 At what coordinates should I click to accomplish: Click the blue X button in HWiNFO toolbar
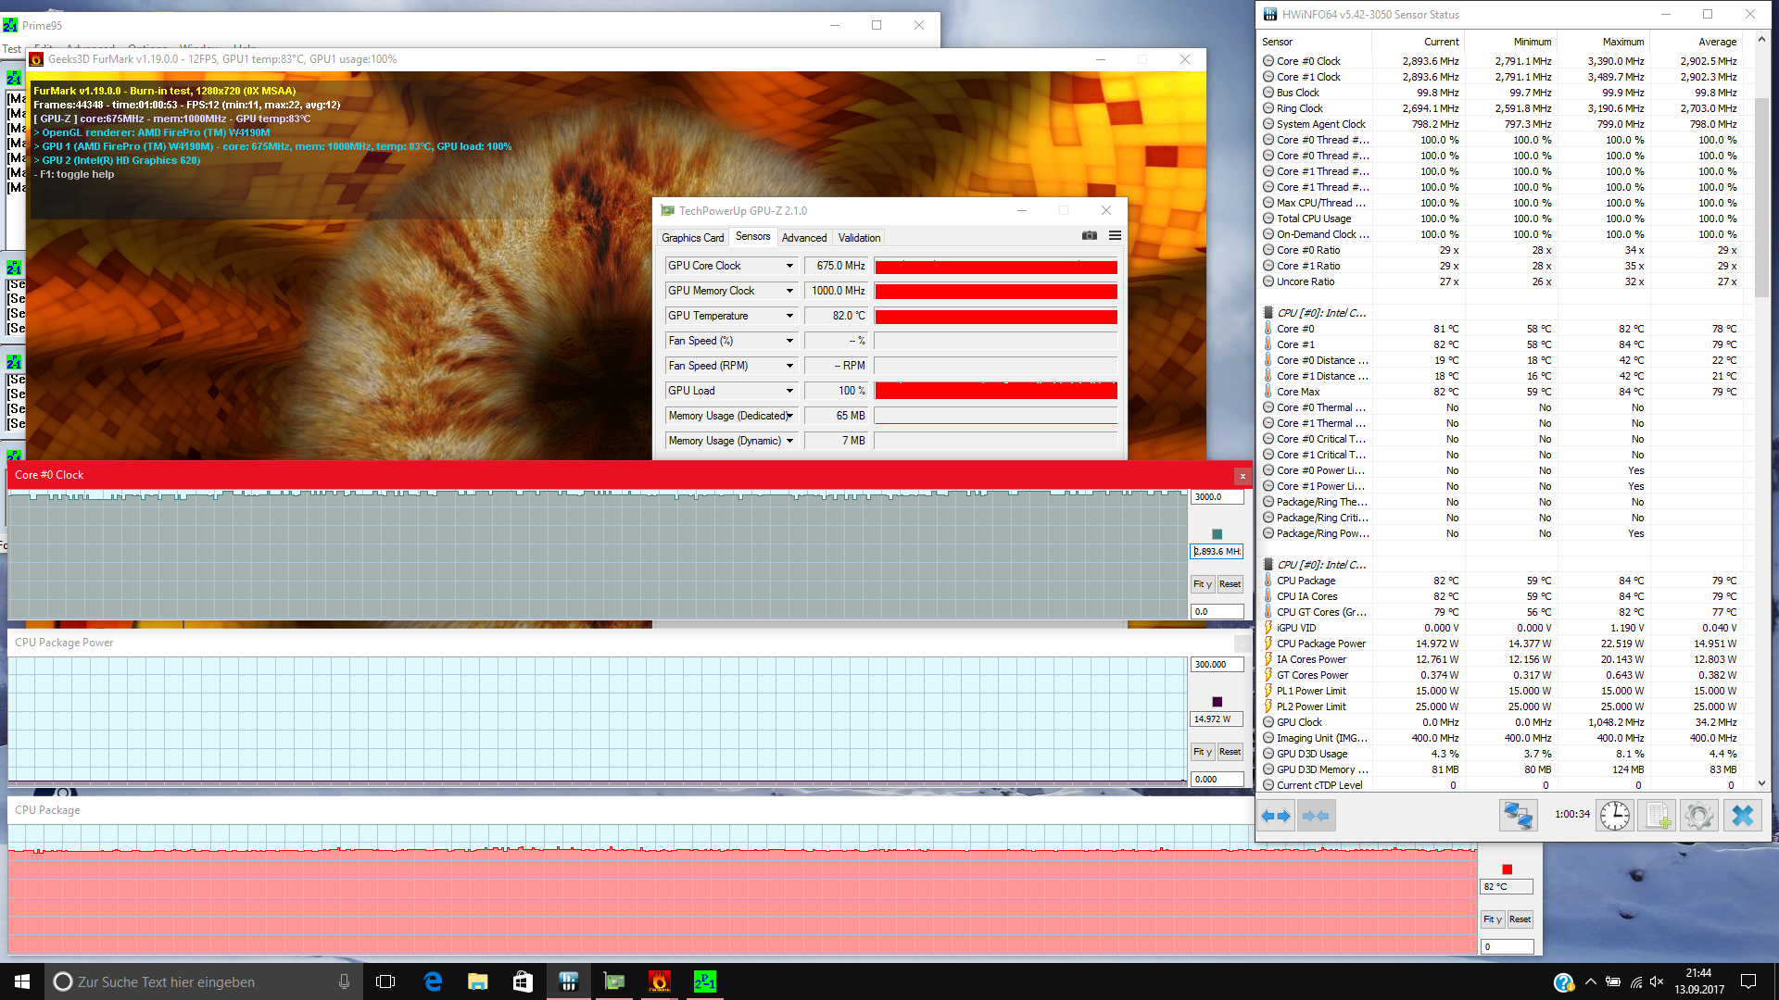click(x=1742, y=816)
